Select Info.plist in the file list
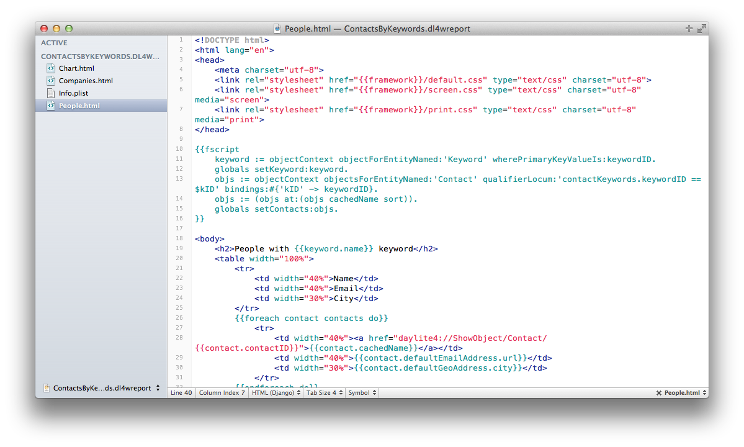 74,93
